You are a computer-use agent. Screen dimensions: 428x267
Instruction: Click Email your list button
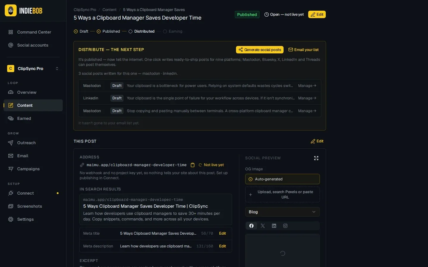[303, 50]
